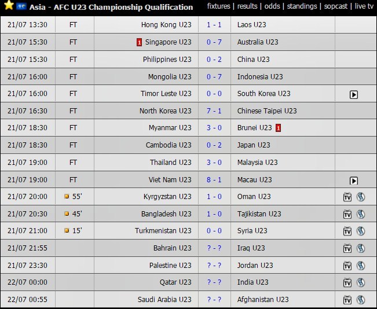Click TV icon for Bahrain vs Iraq
Image resolution: width=377 pixels, height=309 pixels.
point(347,248)
